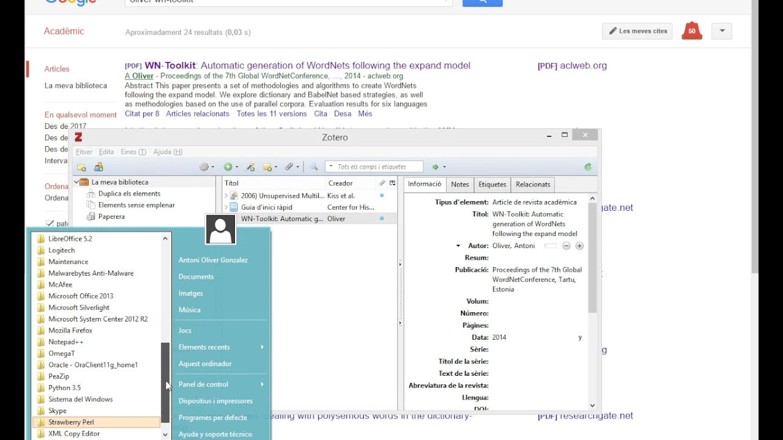Open the column picker icon in item list
The width and height of the screenshot is (783, 440).
(x=392, y=183)
